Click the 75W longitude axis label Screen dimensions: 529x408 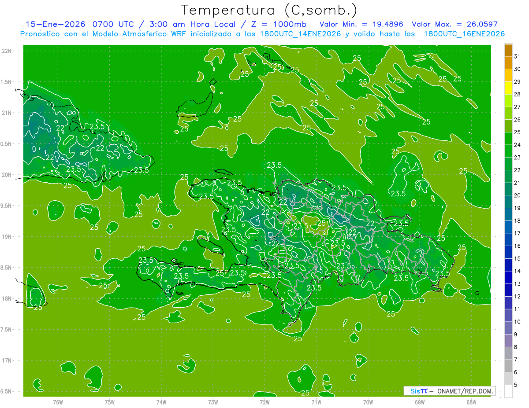(x=110, y=402)
